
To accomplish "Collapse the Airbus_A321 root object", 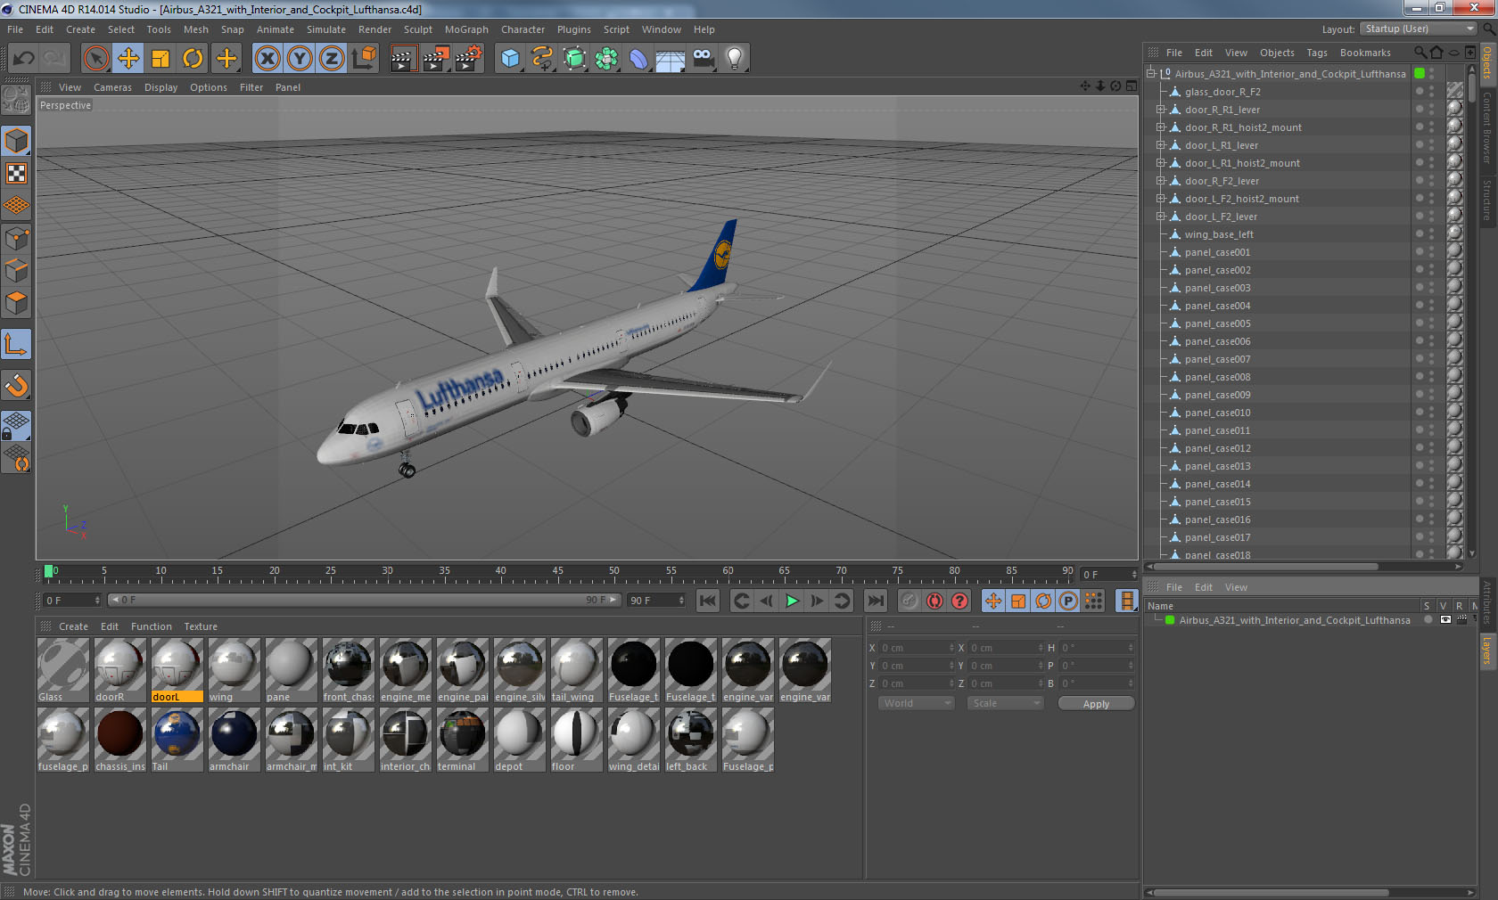I will (x=1151, y=74).
